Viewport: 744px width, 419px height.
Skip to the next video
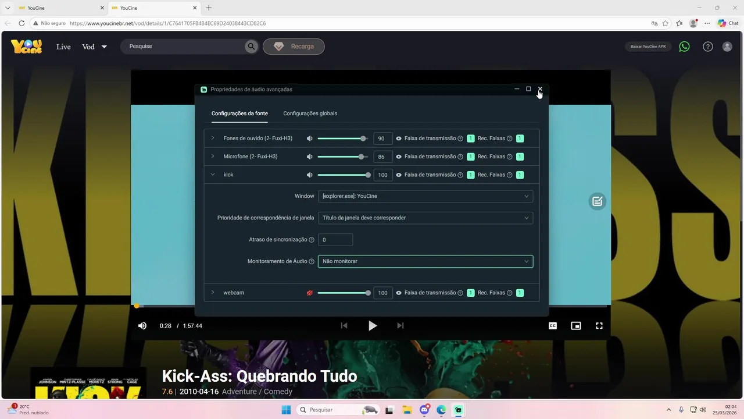tap(400, 326)
